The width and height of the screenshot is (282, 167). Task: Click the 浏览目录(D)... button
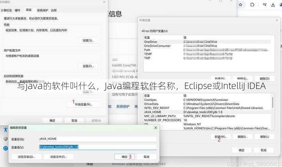tap(27, 157)
